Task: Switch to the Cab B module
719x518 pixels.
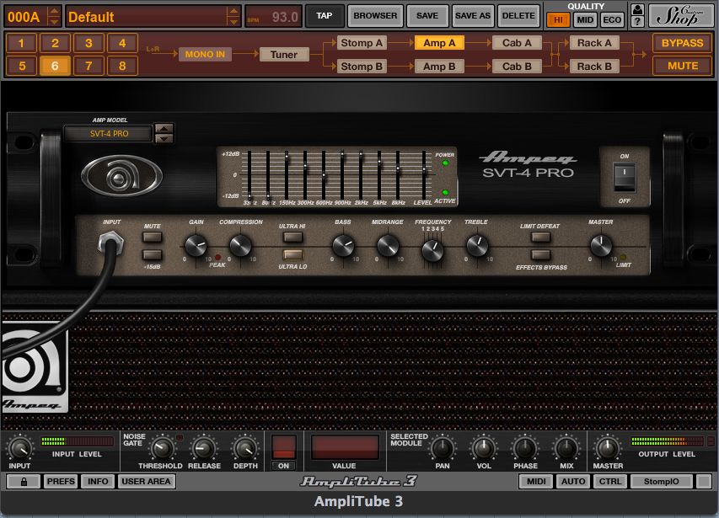Action: (517, 67)
